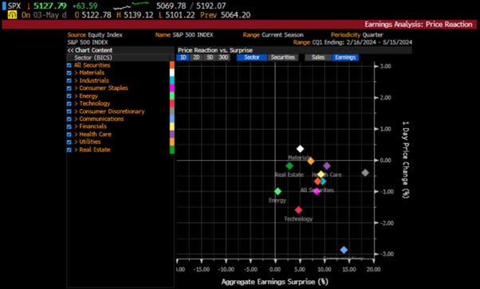Click the red Technology diamond marker

click(298, 210)
